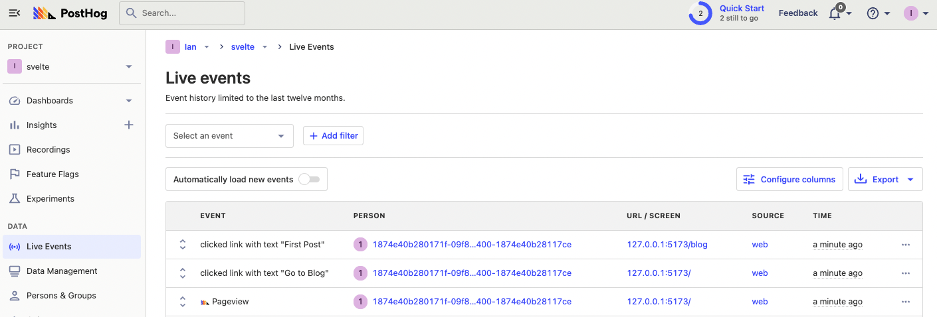Image resolution: width=937 pixels, height=317 pixels.
Task: Click the PostHog logo
Action: click(x=70, y=13)
